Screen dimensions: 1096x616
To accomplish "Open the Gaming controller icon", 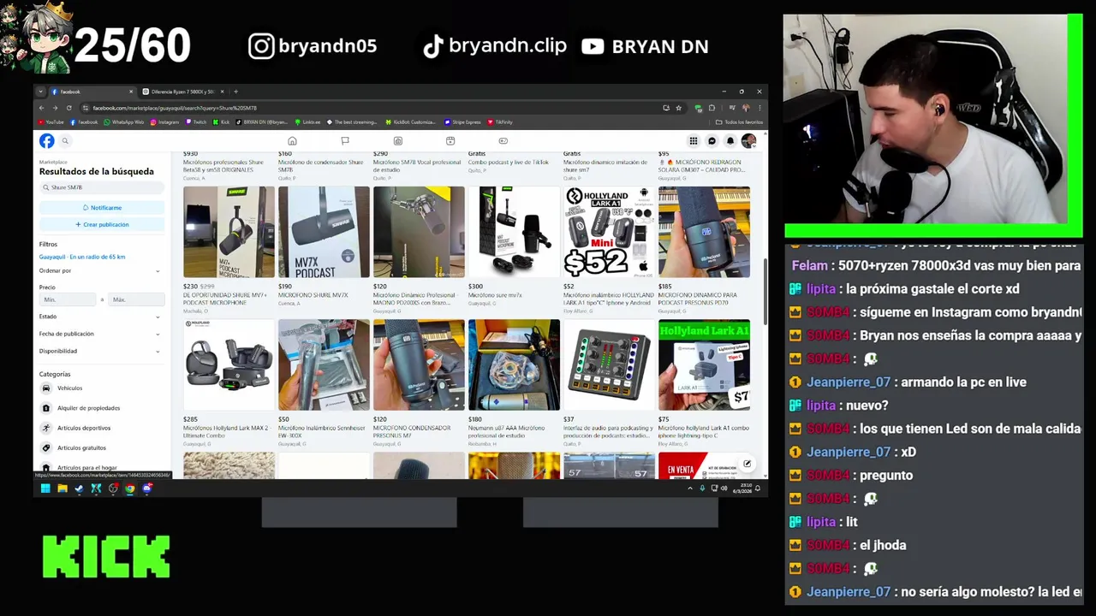I will [x=503, y=141].
